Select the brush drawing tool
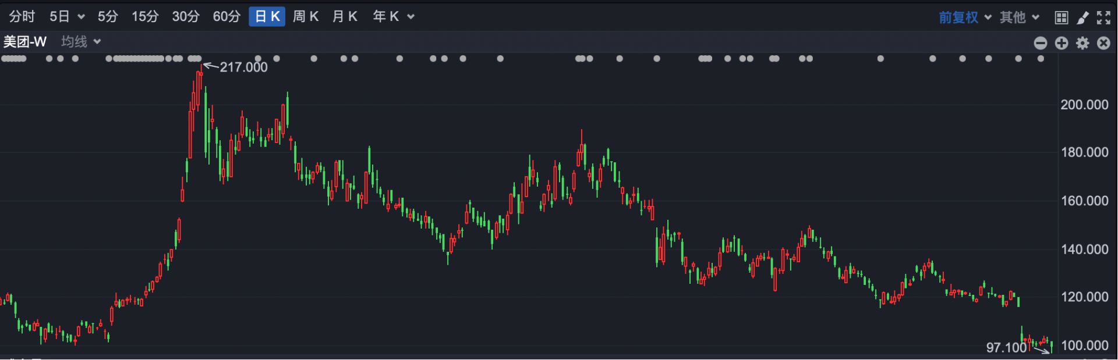 point(1082,17)
